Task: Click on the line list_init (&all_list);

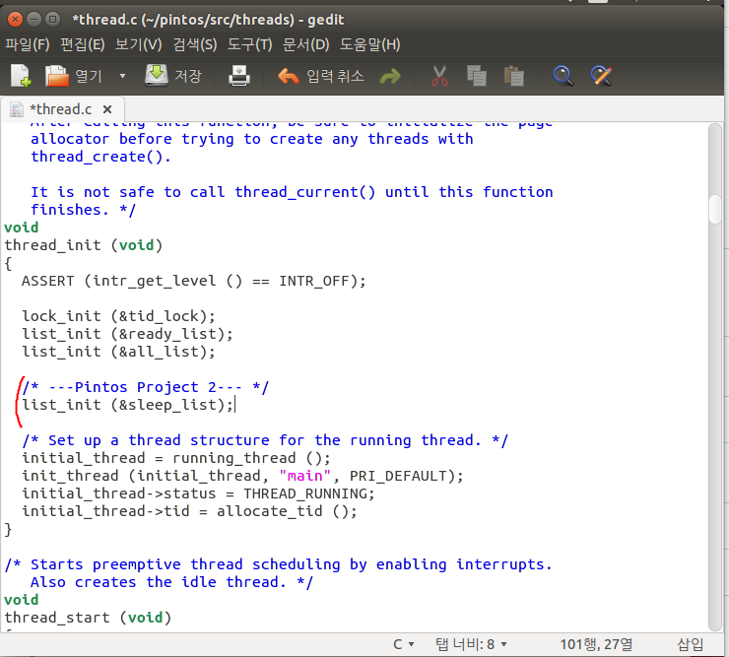Action: pyautogui.click(x=118, y=352)
